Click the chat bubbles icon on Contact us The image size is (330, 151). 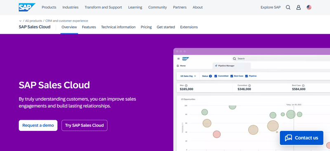click(x=288, y=138)
